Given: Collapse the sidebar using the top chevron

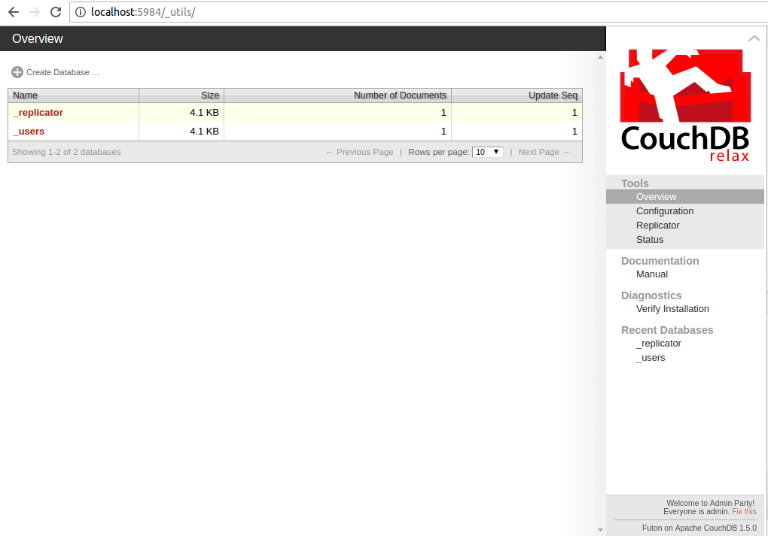Looking at the screenshot, I should click(754, 38).
